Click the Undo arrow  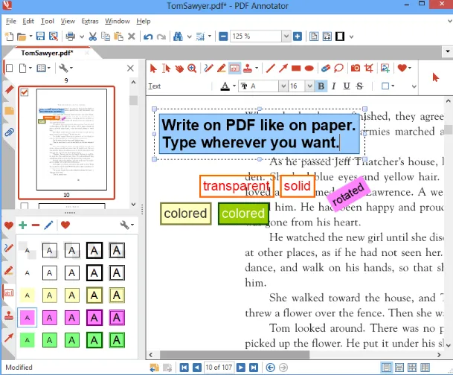click(x=148, y=36)
